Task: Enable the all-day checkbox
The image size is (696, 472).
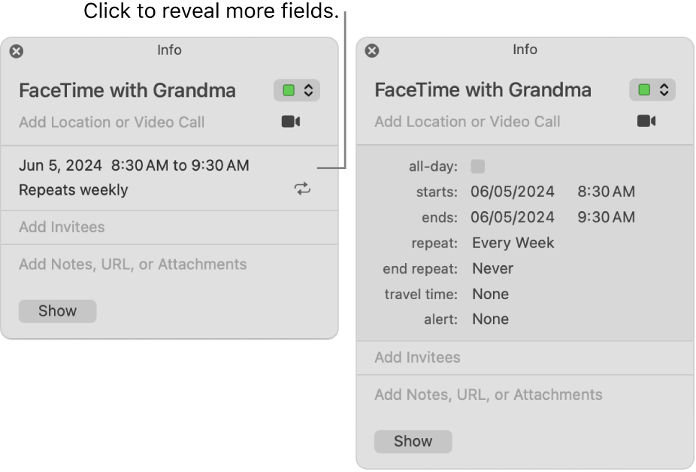Action: (x=478, y=166)
